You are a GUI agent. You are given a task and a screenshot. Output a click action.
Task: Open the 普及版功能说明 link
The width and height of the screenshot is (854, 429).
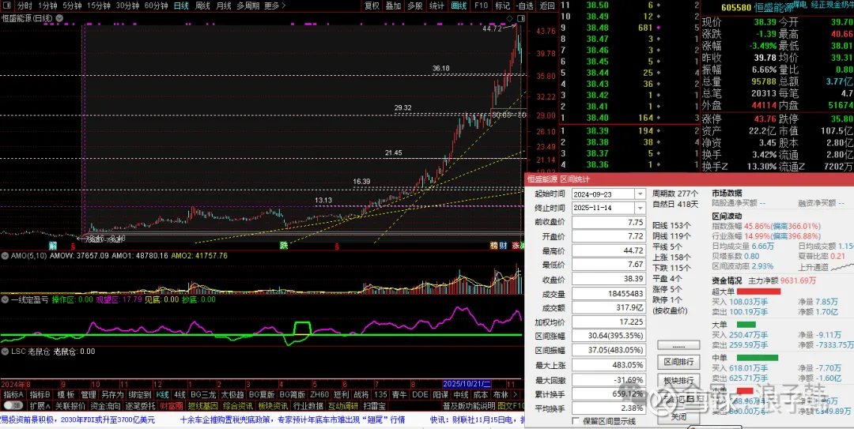click(x=469, y=405)
